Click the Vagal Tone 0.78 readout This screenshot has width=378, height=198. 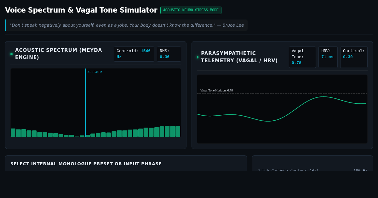pos(302,57)
